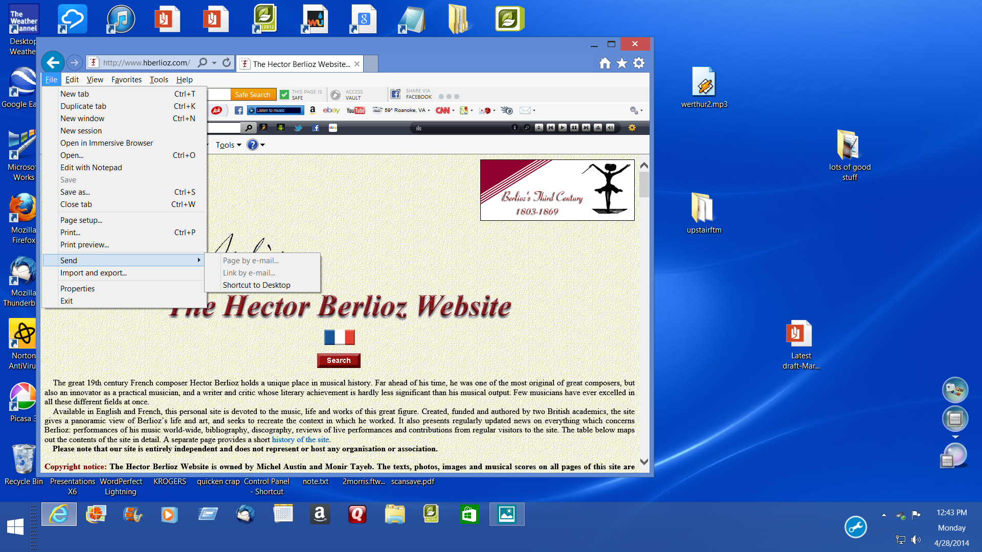
Task: Select Shortcut to Desktop submenu item
Action: tap(256, 285)
